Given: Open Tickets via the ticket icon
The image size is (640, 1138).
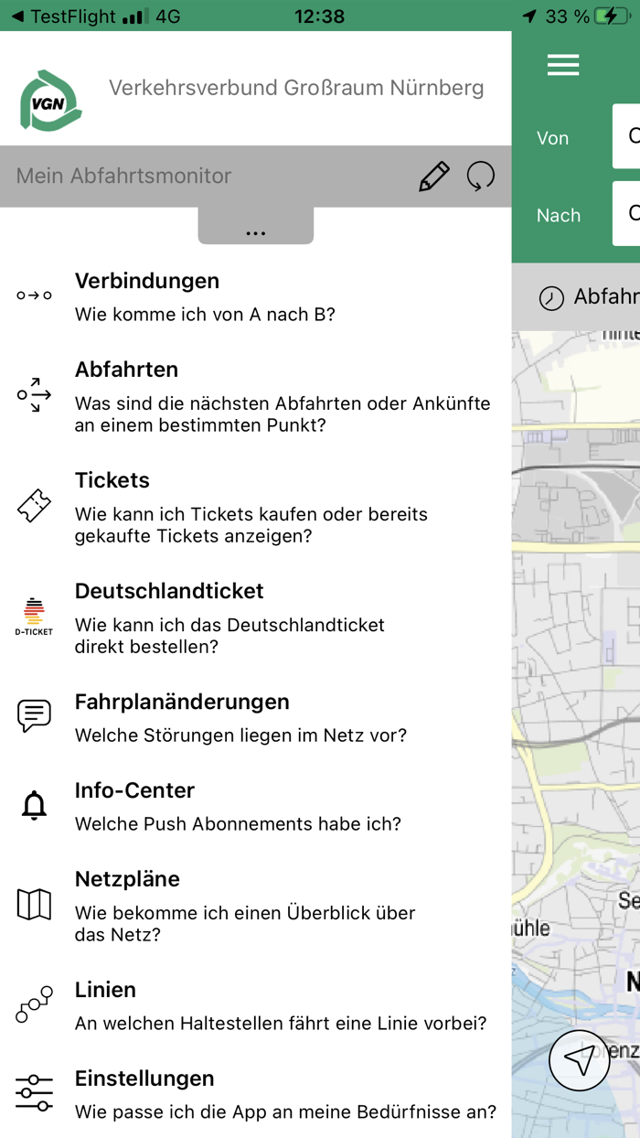Looking at the screenshot, I should click(x=33, y=505).
